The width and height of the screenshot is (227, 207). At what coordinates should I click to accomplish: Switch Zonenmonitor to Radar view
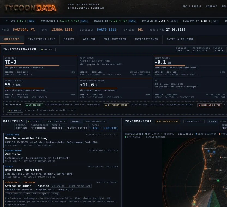tap(212, 121)
